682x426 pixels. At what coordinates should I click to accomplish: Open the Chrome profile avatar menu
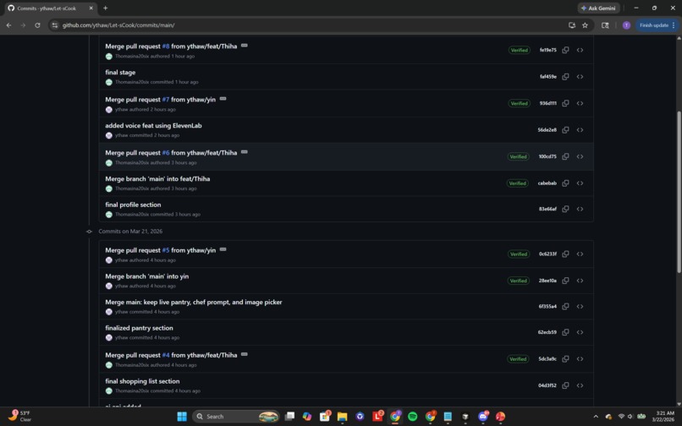(626, 25)
